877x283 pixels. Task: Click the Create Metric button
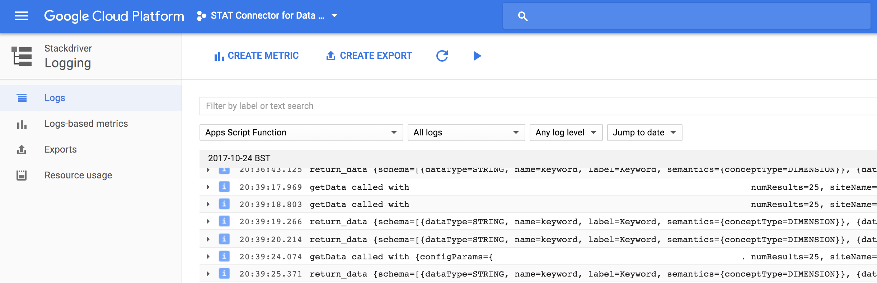pyautogui.click(x=256, y=56)
